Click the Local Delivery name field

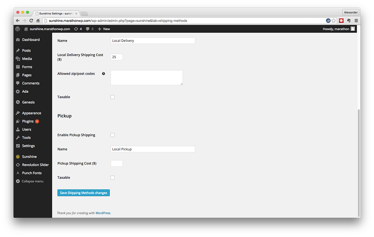click(153, 41)
